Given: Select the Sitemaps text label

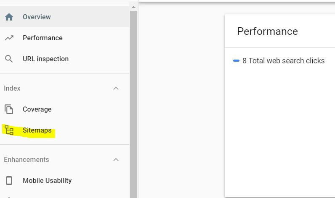Looking at the screenshot, I should pyautogui.click(x=37, y=130).
